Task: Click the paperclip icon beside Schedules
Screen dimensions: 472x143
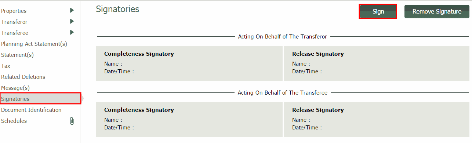Action: (72, 121)
